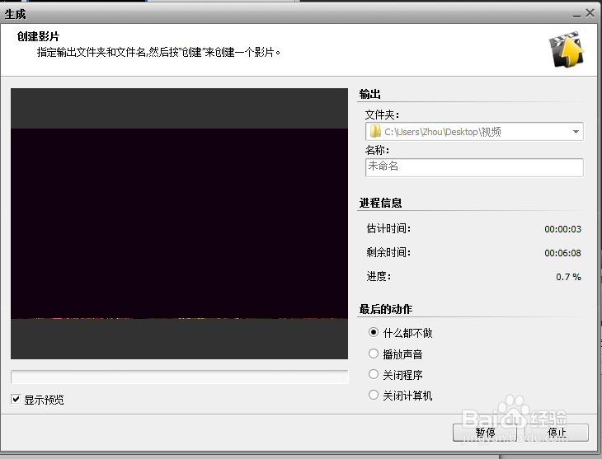Image resolution: width=602 pixels, height=459 pixels.
Task: Click the folder path C:\Users\Zhou\Desktop\视频
Action: [443, 132]
